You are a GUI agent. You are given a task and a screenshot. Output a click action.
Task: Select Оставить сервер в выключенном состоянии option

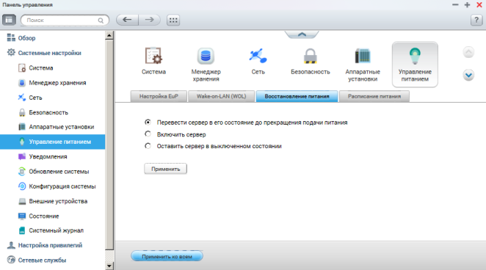point(148,146)
